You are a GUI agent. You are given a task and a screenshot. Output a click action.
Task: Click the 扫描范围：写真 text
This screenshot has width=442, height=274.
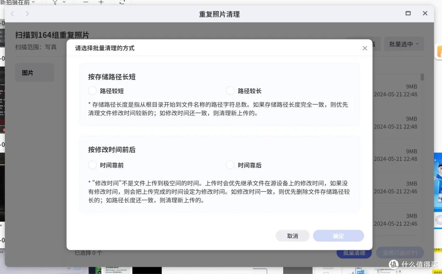pos(36,47)
